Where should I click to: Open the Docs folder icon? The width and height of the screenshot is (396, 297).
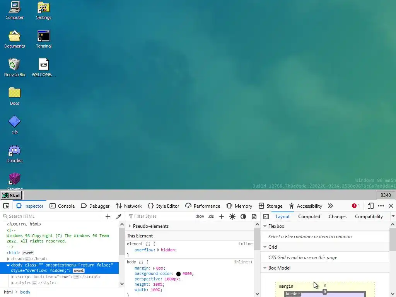tap(14, 96)
